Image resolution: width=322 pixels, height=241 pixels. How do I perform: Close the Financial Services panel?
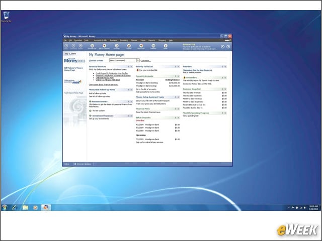[131, 67]
